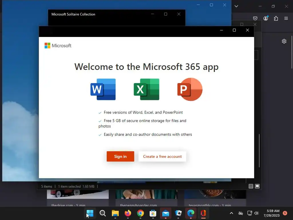Click "1 item selected 1.68 MB" status text
This screenshot has width=293, height=220.
click(76, 186)
